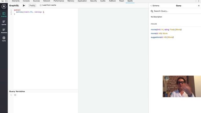
Task: Open the suggestions field documentation
Action: [x=156, y=37]
